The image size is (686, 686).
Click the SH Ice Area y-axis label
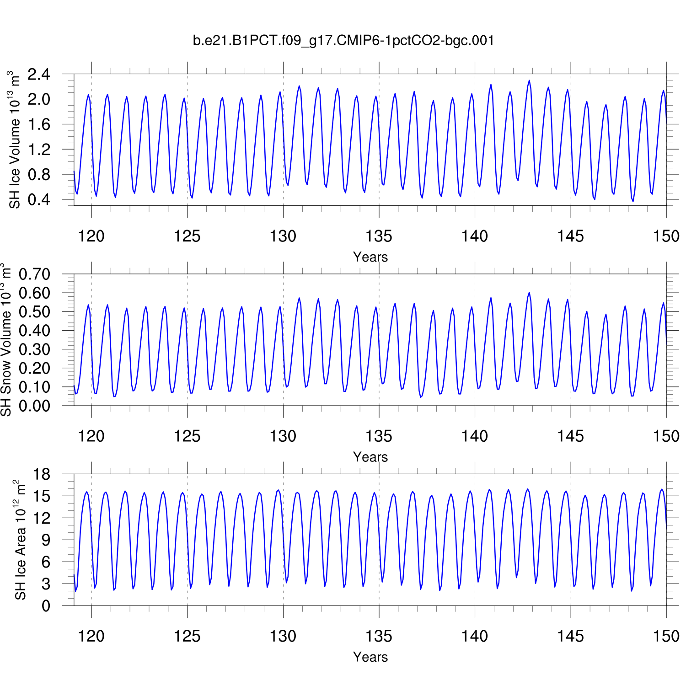pyautogui.click(x=20, y=540)
